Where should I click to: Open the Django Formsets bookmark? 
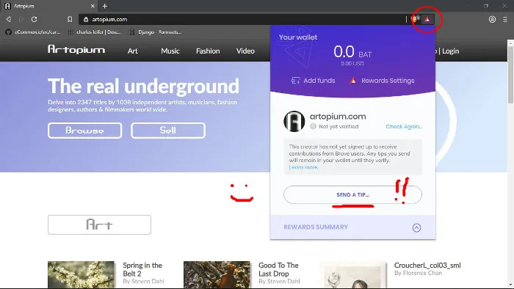pyautogui.click(x=156, y=32)
